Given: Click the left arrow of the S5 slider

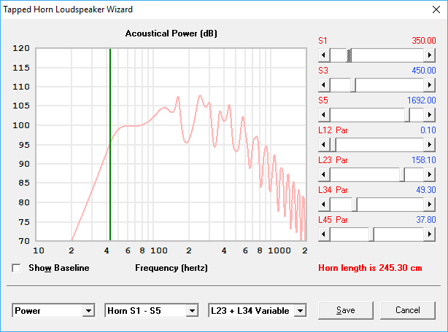Looking at the screenshot, I should tap(324, 115).
